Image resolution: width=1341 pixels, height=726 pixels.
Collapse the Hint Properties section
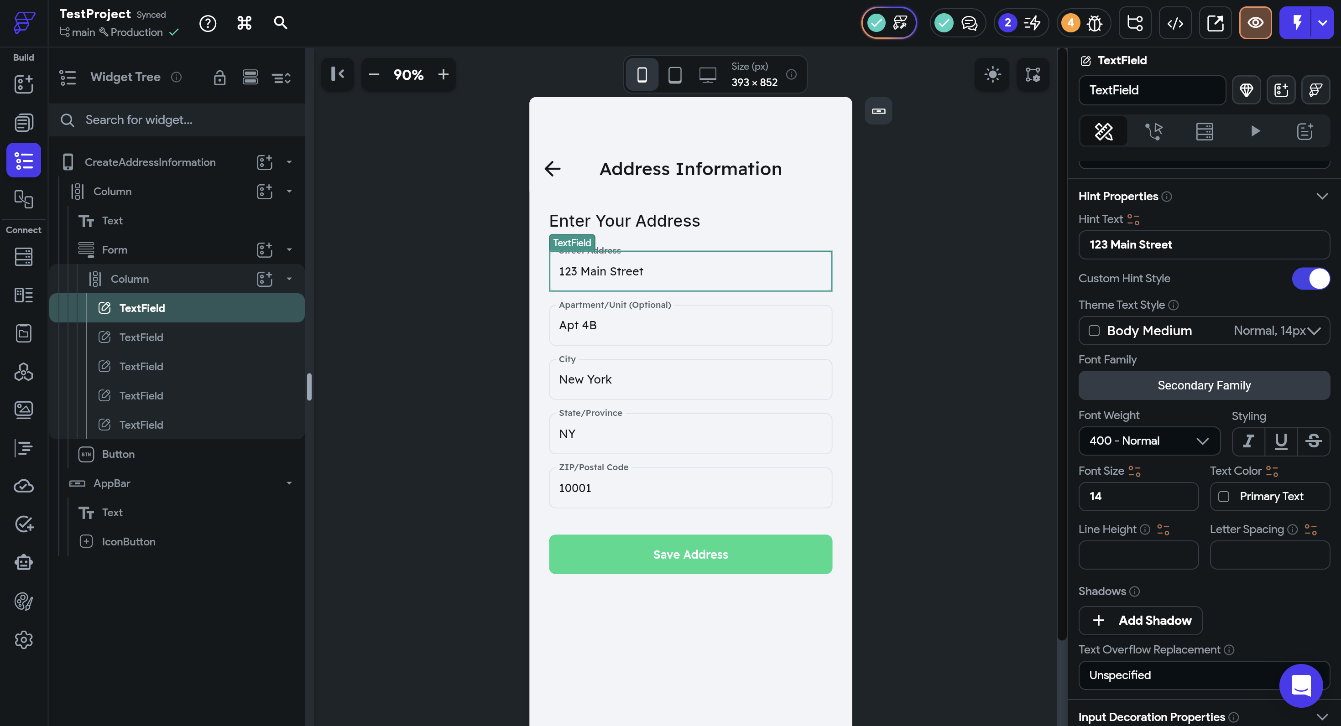click(1322, 196)
